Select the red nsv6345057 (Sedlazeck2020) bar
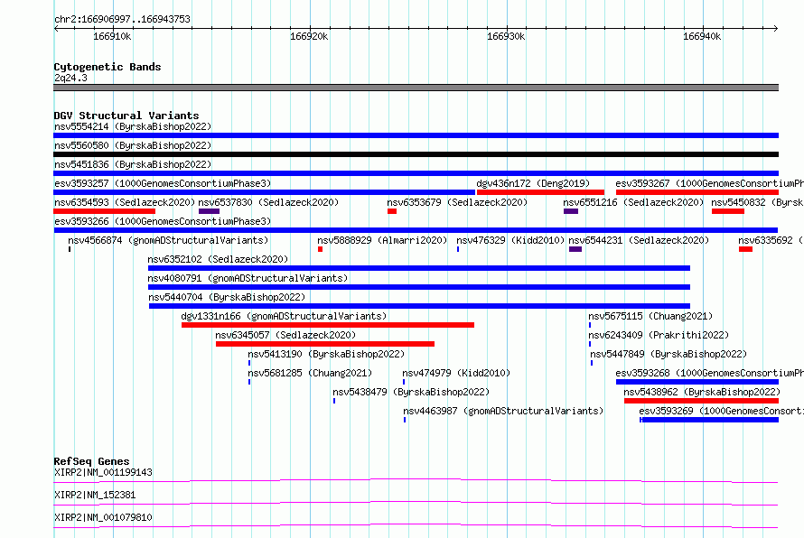The width and height of the screenshot is (804, 538). click(325, 344)
